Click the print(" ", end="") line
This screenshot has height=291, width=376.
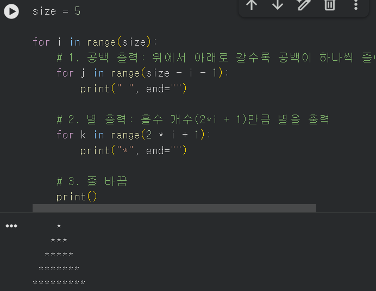(133, 88)
